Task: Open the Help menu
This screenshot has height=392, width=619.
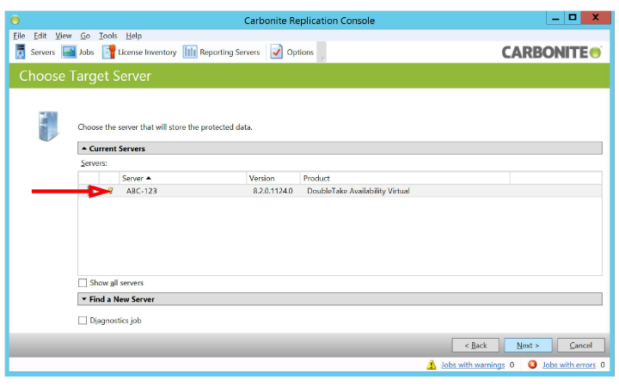Action: click(134, 36)
